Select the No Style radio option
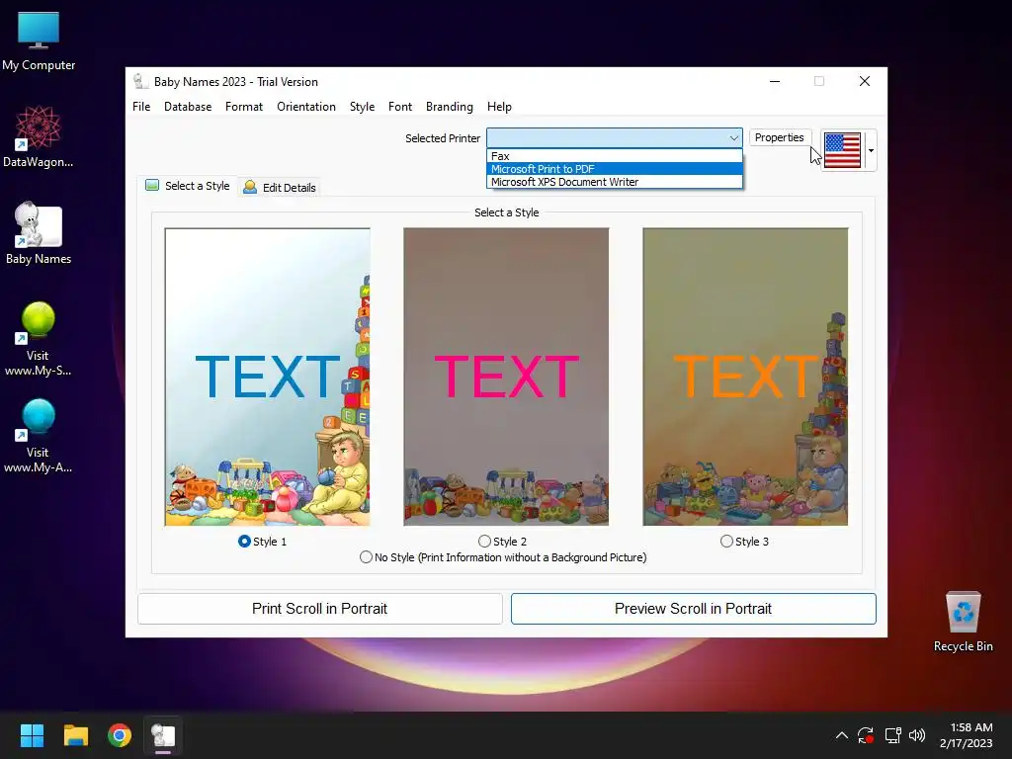This screenshot has height=759, width=1012. pyautogui.click(x=366, y=557)
